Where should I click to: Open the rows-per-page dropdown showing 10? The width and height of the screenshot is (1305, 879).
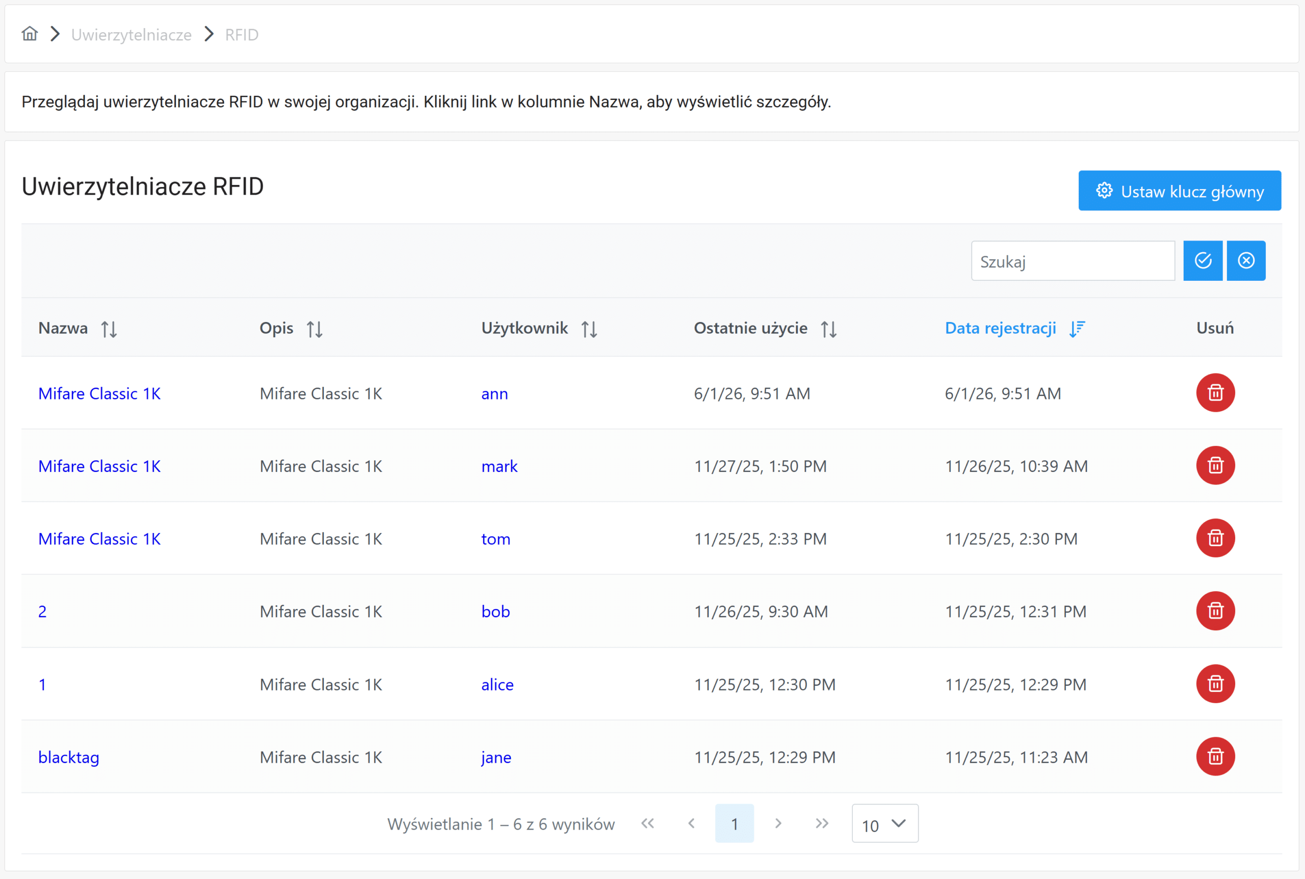(x=884, y=823)
